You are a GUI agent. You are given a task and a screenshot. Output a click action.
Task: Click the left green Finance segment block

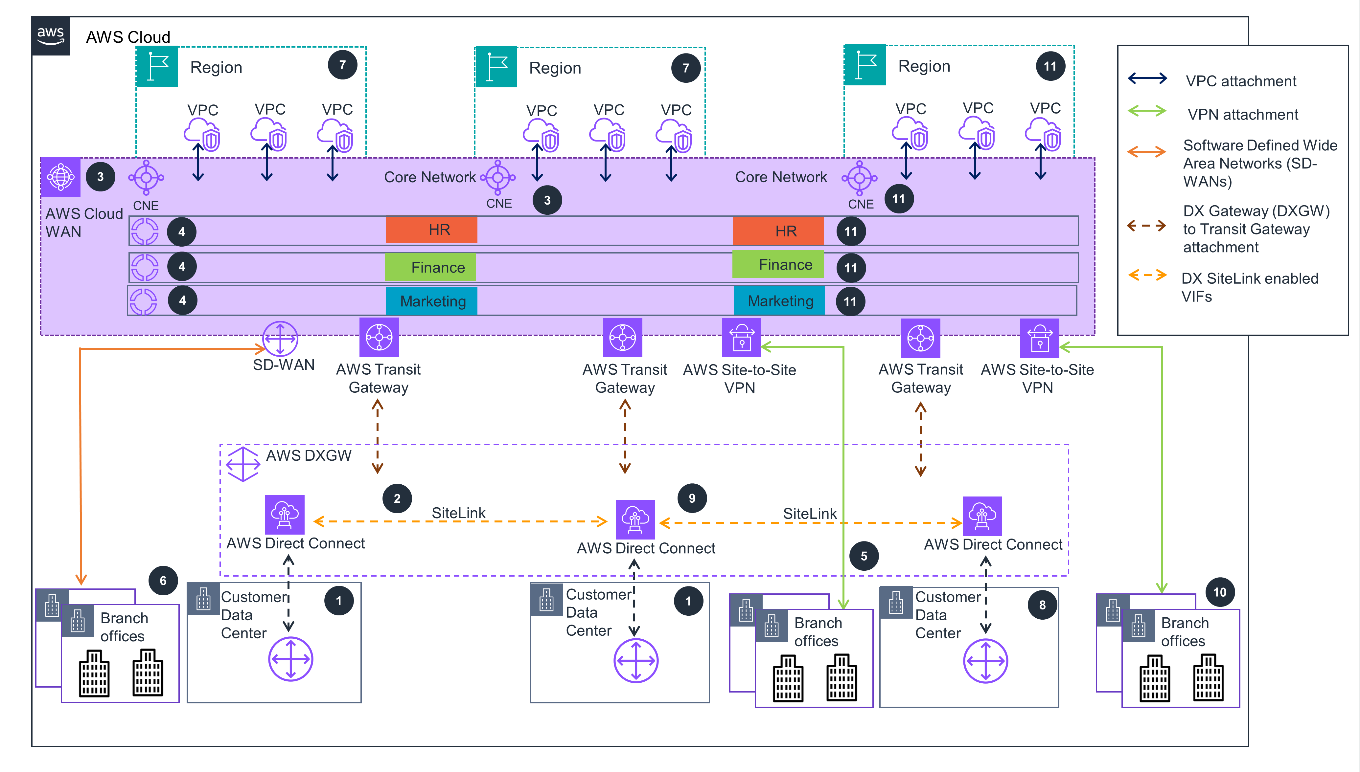pyautogui.click(x=431, y=267)
